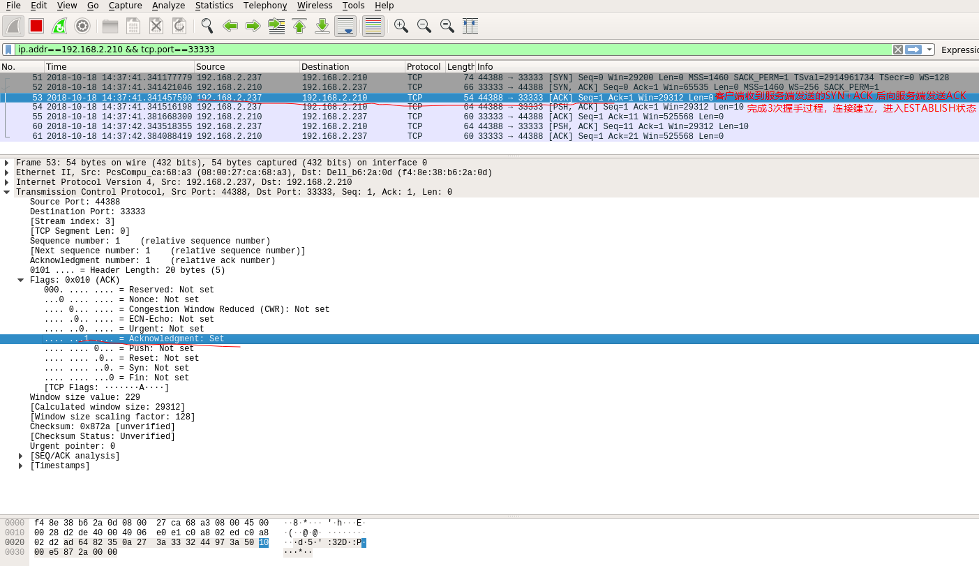The image size is (979, 566).
Task: Open the display filter history dropdown
Action: point(929,50)
